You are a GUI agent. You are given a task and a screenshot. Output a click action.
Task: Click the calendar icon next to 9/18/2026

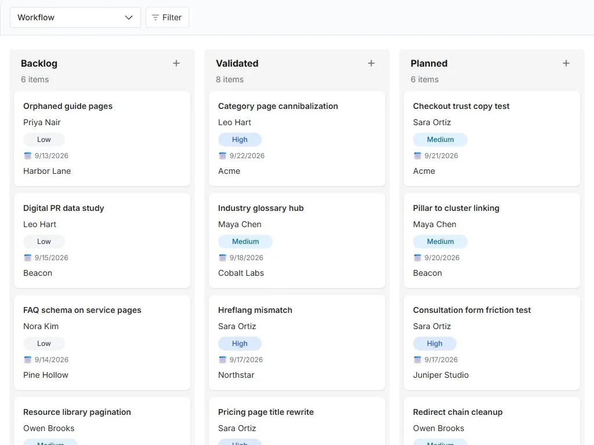point(222,258)
